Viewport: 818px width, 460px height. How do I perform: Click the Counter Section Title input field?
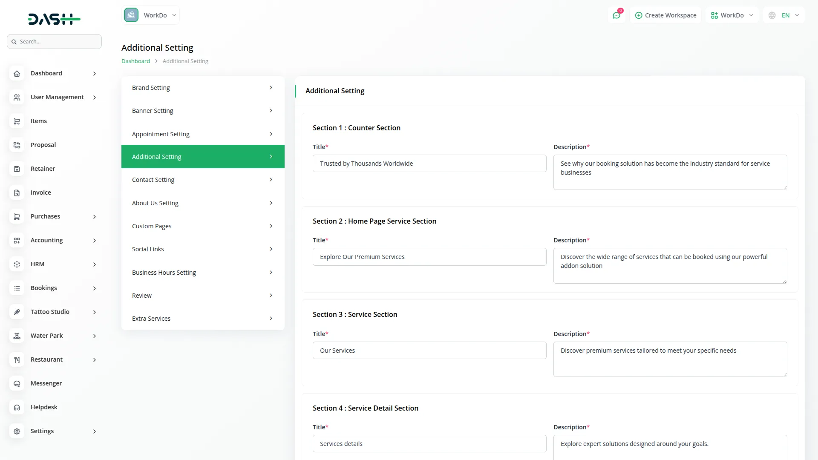[x=429, y=164]
